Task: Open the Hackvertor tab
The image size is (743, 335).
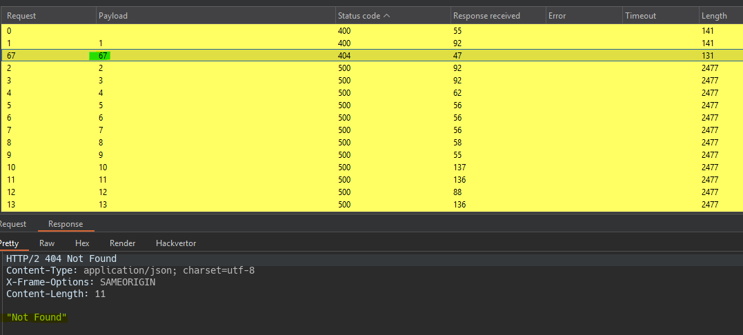Action: coord(176,243)
